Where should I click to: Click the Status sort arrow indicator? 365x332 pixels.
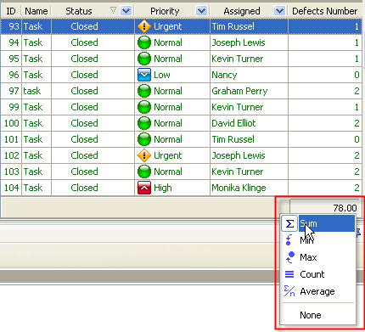pyautogui.click(x=113, y=10)
